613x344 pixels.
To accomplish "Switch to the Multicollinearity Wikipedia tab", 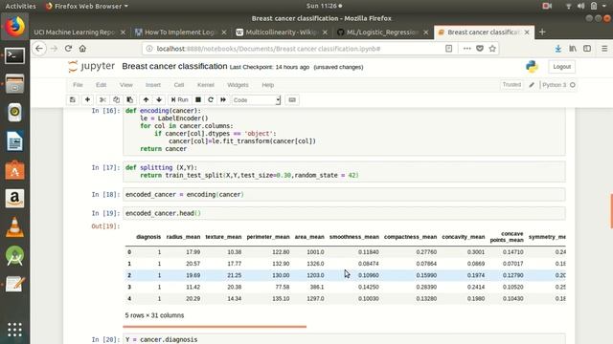I will [x=281, y=32].
